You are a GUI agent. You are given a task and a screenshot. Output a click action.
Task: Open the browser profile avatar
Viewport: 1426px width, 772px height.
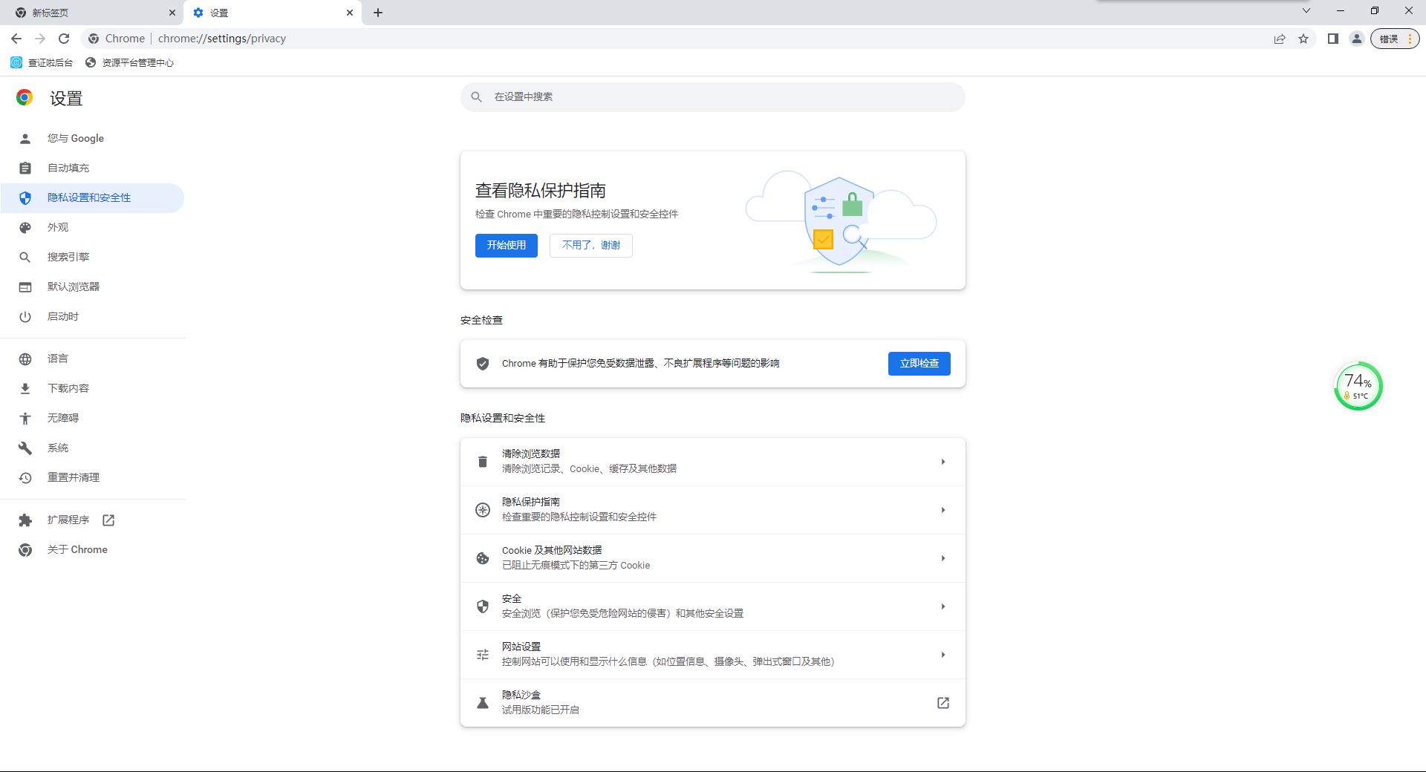tap(1356, 39)
